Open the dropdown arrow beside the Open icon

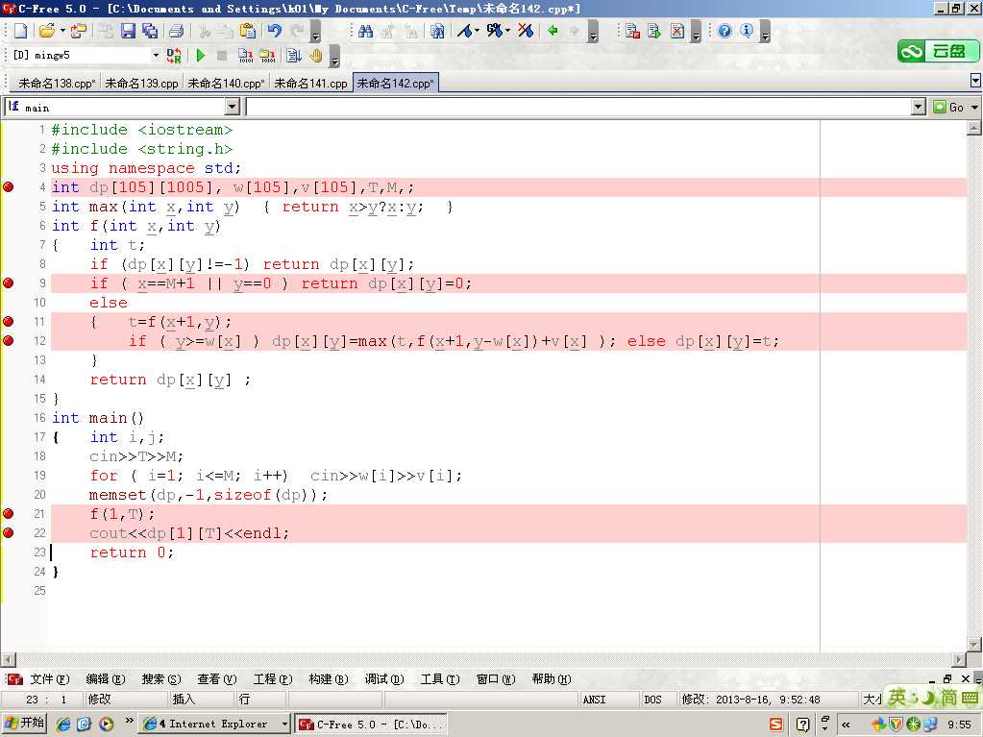click(x=62, y=31)
